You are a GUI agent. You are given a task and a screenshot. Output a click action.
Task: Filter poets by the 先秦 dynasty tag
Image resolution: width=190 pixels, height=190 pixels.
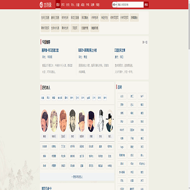43,98
